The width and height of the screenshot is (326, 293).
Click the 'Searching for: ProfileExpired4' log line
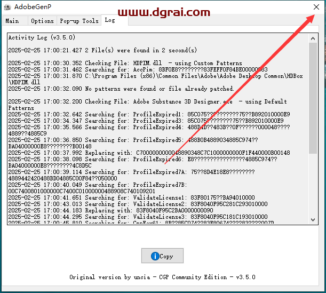[149, 130]
